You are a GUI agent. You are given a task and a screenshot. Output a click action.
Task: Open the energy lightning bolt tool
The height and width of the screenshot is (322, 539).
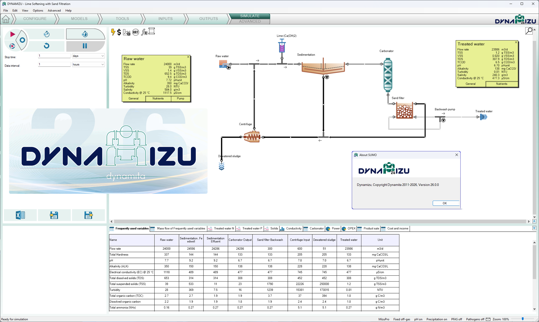[x=113, y=32]
